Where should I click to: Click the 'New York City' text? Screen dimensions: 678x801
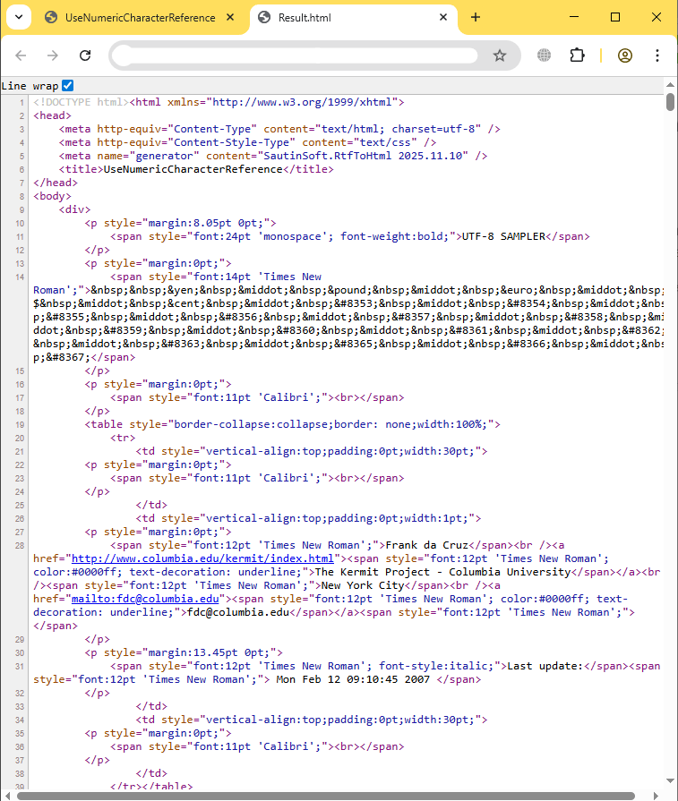tap(363, 586)
